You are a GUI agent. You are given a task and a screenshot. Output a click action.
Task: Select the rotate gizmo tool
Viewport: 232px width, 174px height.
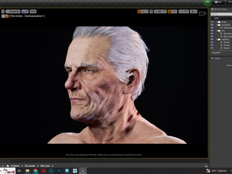point(143,12)
